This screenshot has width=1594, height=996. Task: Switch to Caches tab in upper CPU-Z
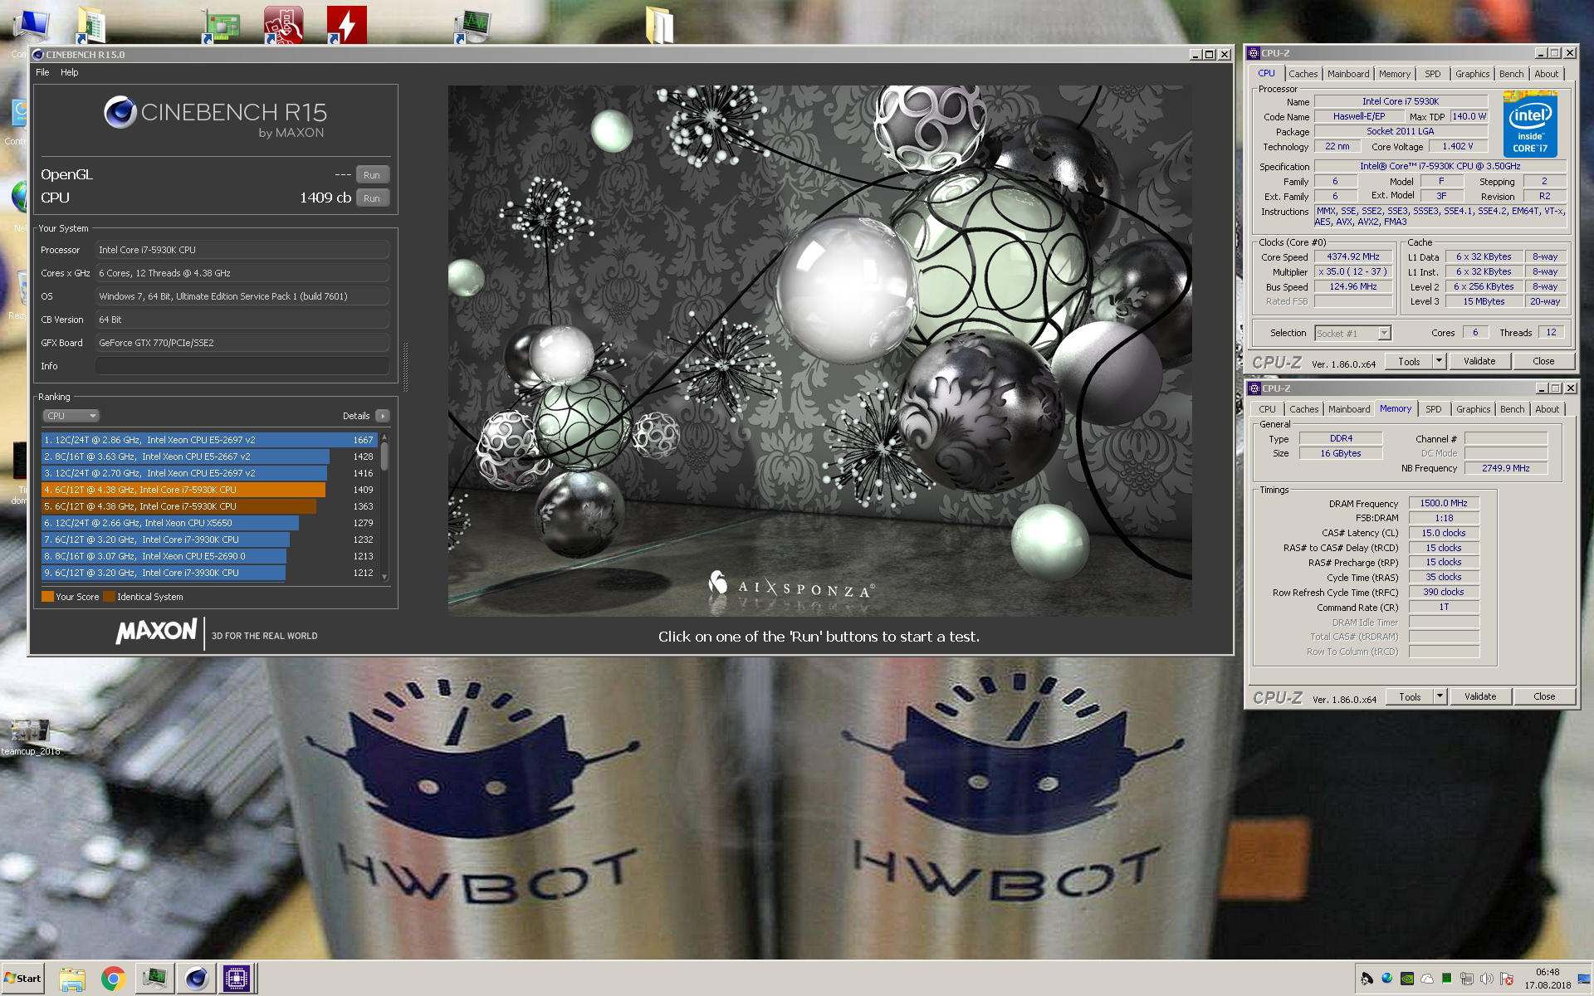pyautogui.click(x=1303, y=74)
